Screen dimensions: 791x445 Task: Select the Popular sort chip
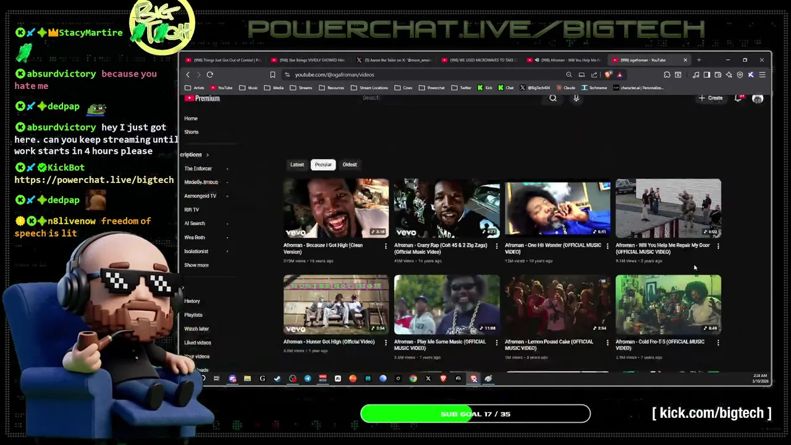click(x=323, y=164)
